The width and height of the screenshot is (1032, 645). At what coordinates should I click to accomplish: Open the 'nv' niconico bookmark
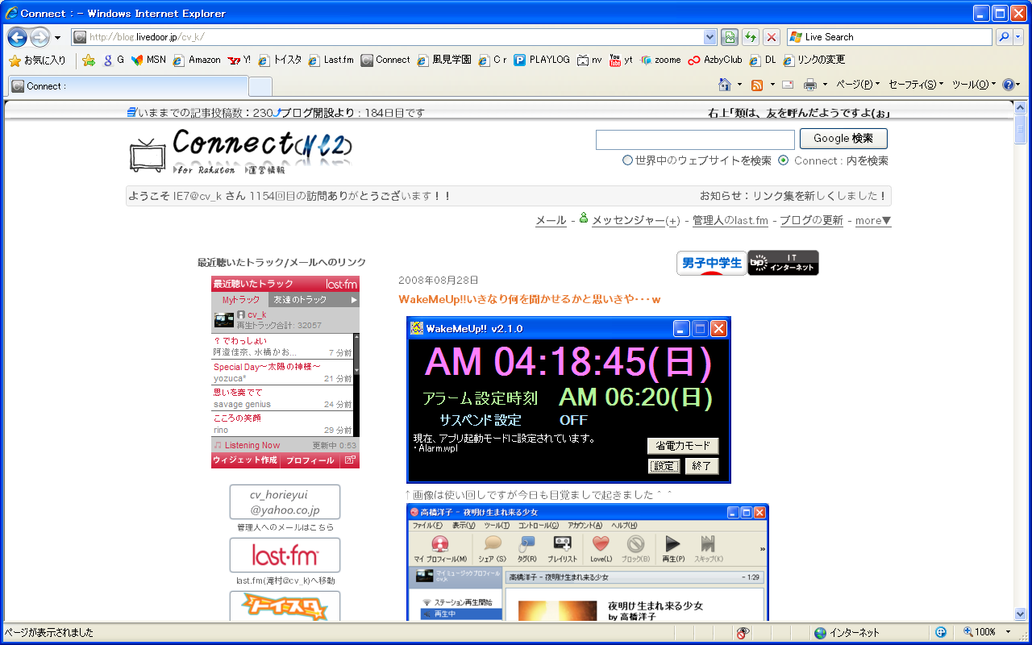point(589,60)
